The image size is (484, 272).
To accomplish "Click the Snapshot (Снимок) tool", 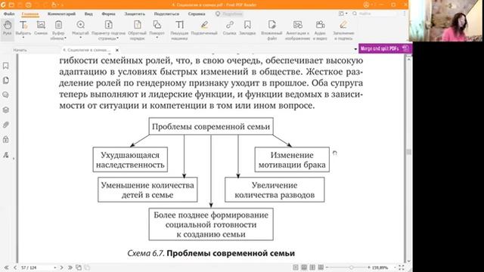I will coord(41,27).
